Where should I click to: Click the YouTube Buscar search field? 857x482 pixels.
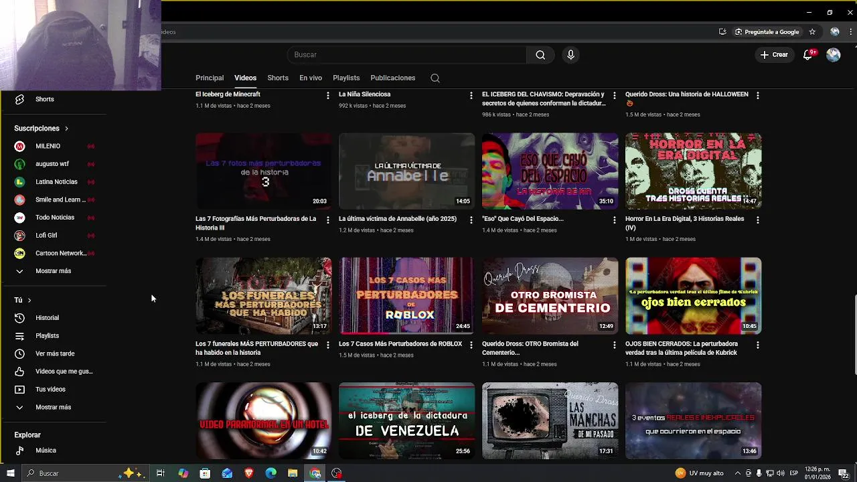point(407,55)
